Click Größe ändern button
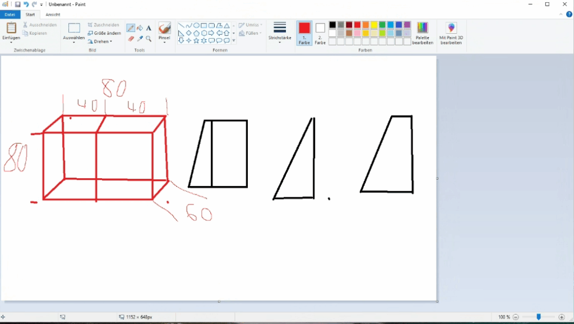The width and height of the screenshot is (574, 324). (104, 33)
